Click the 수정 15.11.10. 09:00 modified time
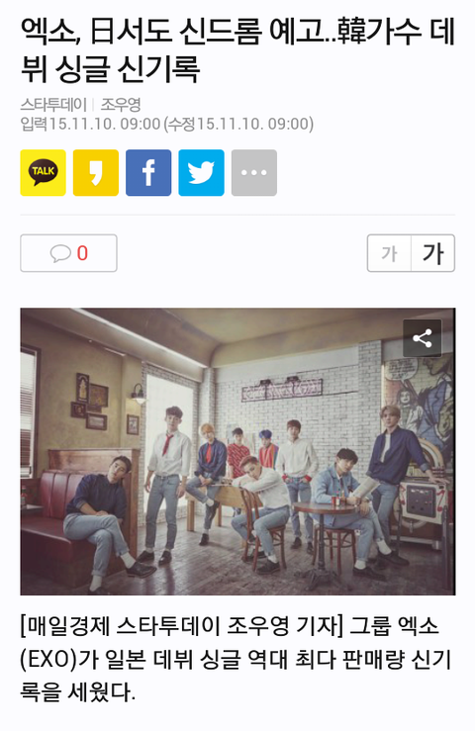Viewport: 475px width, 731px height. pos(238,124)
